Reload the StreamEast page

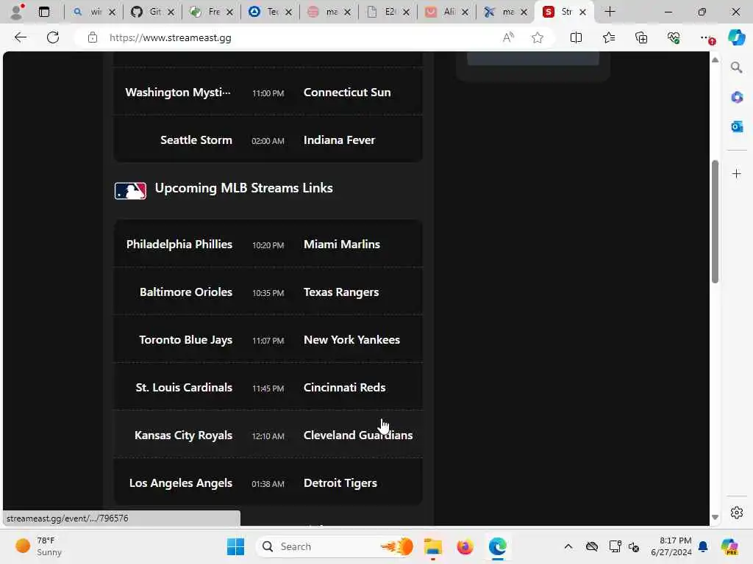pyautogui.click(x=53, y=37)
